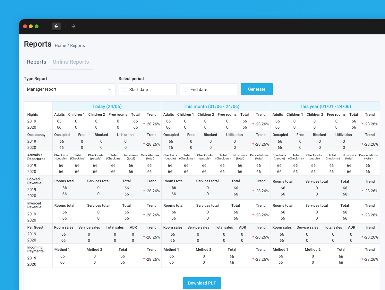Focus the Start date input field

click(x=151, y=89)
